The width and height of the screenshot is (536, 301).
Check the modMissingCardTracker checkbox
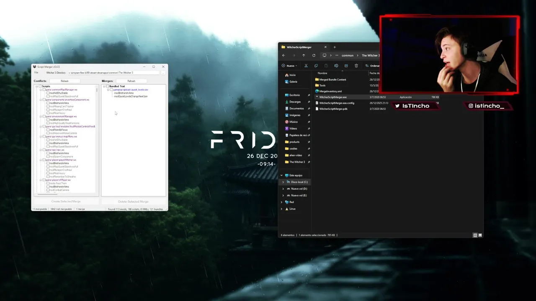48,106
